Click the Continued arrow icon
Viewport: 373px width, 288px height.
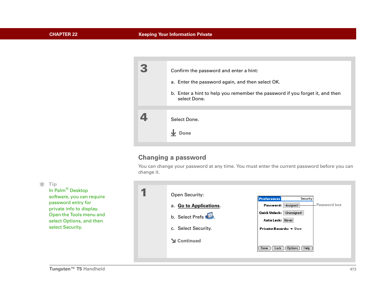coord(174,241)
